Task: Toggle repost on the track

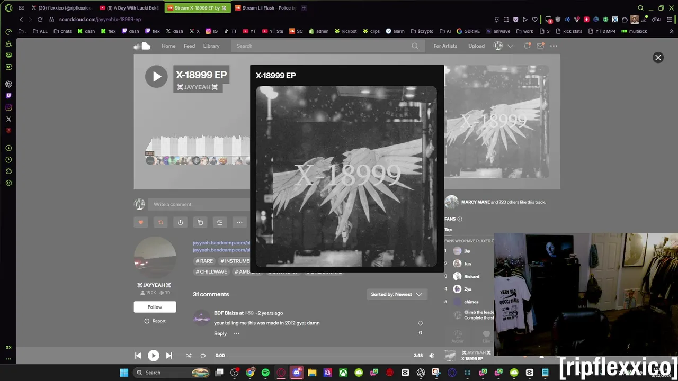Action: [160, 222]
